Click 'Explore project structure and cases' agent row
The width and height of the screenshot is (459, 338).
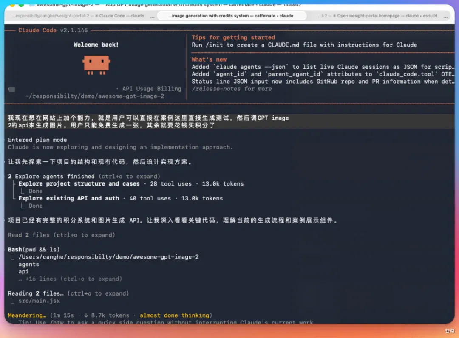click(x=131, y=183)
